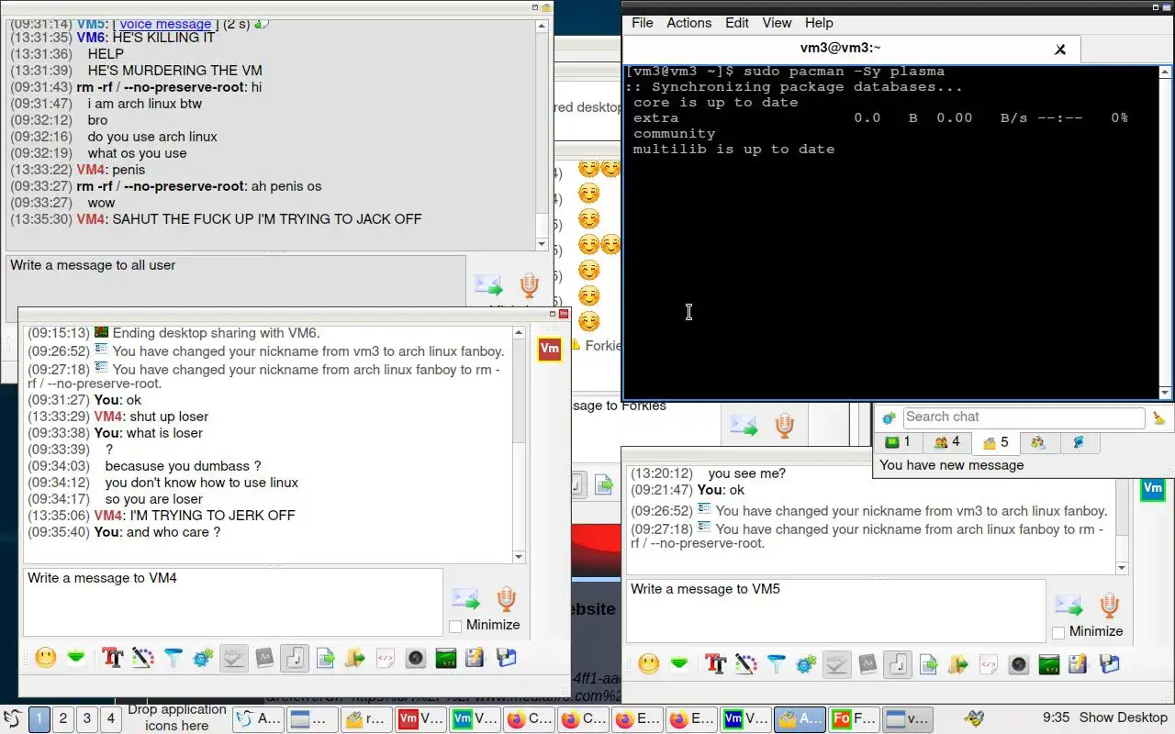This screenshot has width=1175, height=734.
Task: Open the File menu in terminal
Action: (x=643, y=23)
